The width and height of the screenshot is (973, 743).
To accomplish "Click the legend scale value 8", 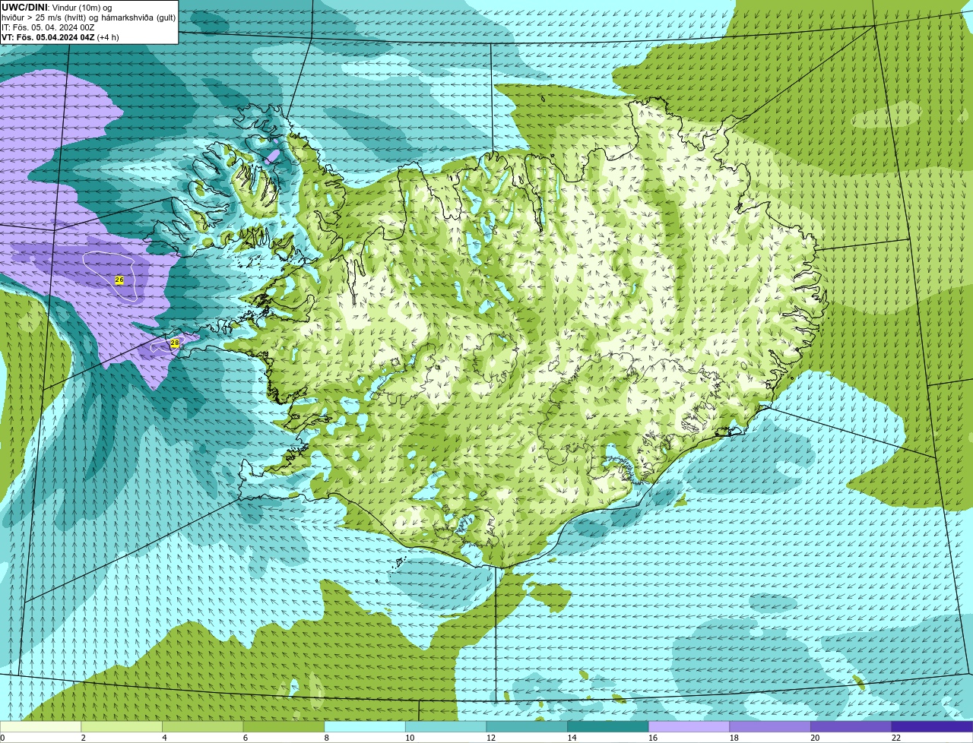I will click(327, 738).
